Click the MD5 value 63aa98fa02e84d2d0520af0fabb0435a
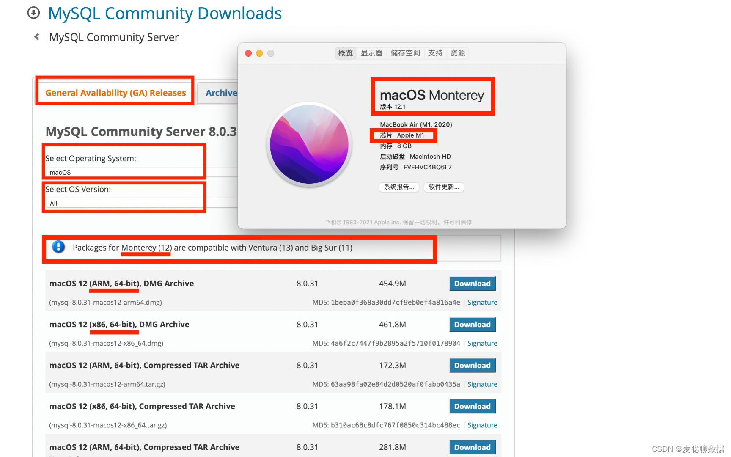 [395, 384]
